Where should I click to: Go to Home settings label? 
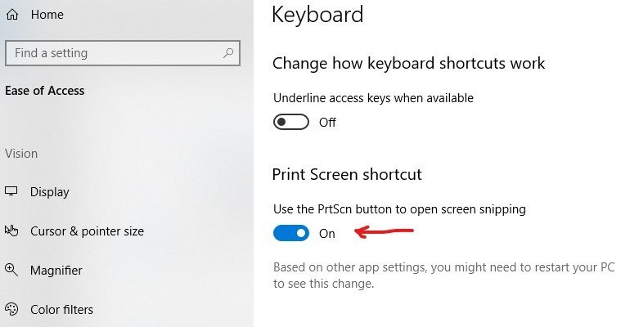point(47,15)
